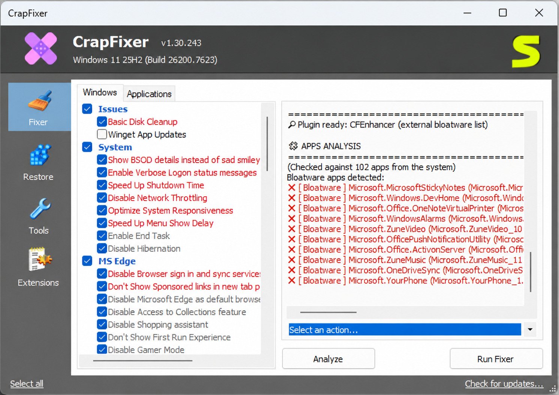
Task: Open the Extensions section icon
Action: [39, 259]
